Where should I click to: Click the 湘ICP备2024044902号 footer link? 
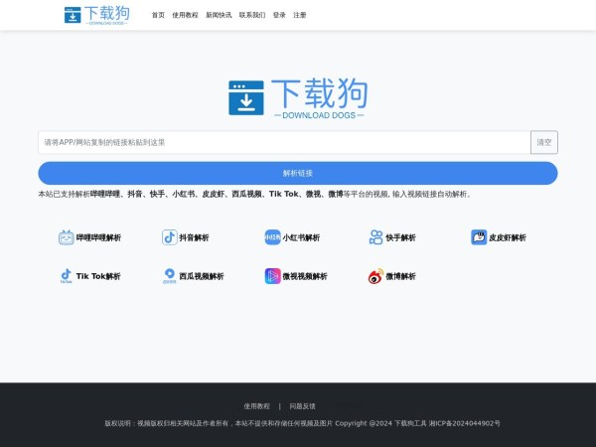click(465, 423)
